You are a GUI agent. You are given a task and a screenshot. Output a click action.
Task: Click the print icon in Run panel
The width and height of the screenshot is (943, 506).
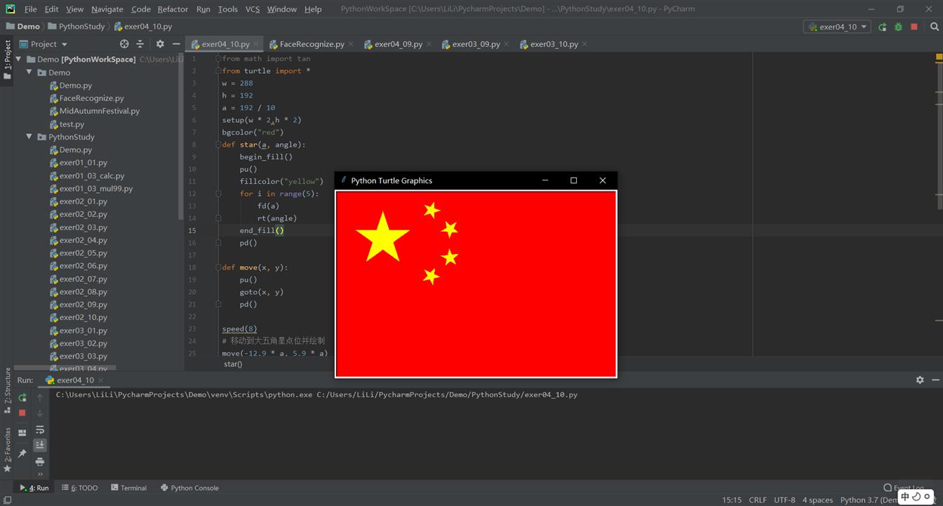tap(40, 461)
